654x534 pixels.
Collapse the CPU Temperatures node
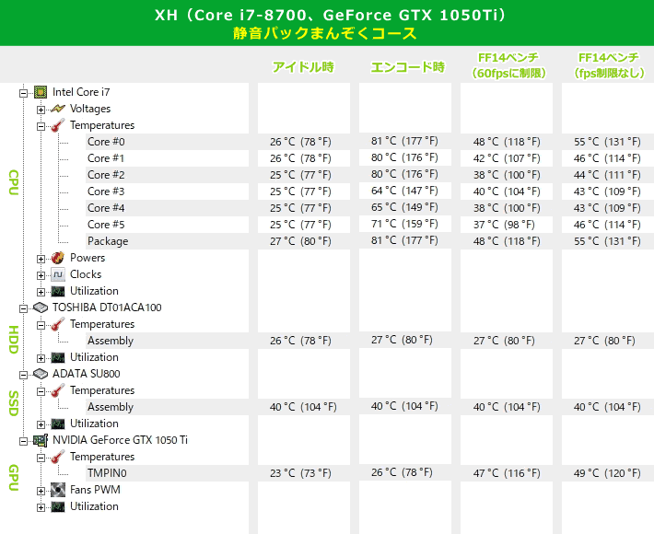41,126
